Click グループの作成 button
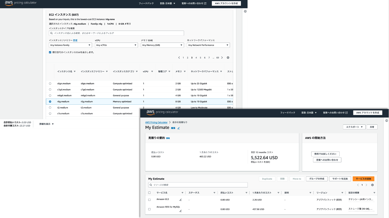This screenshot has width=389, height=218. [317, 179]
